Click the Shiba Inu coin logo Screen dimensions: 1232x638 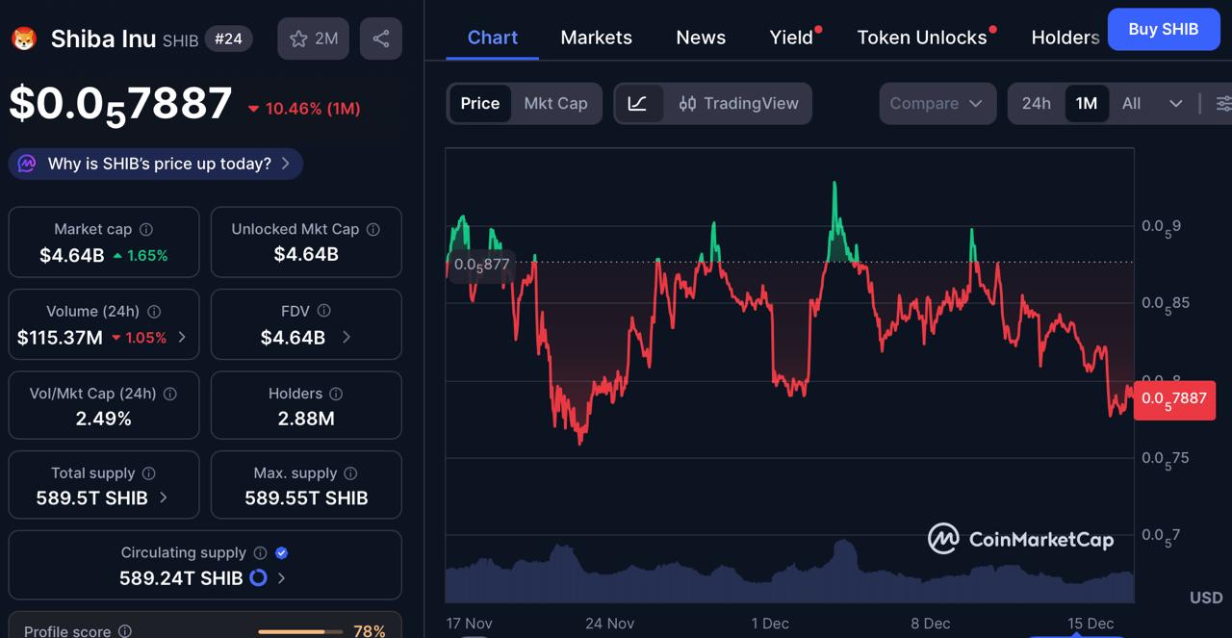(x=23, y=38)
